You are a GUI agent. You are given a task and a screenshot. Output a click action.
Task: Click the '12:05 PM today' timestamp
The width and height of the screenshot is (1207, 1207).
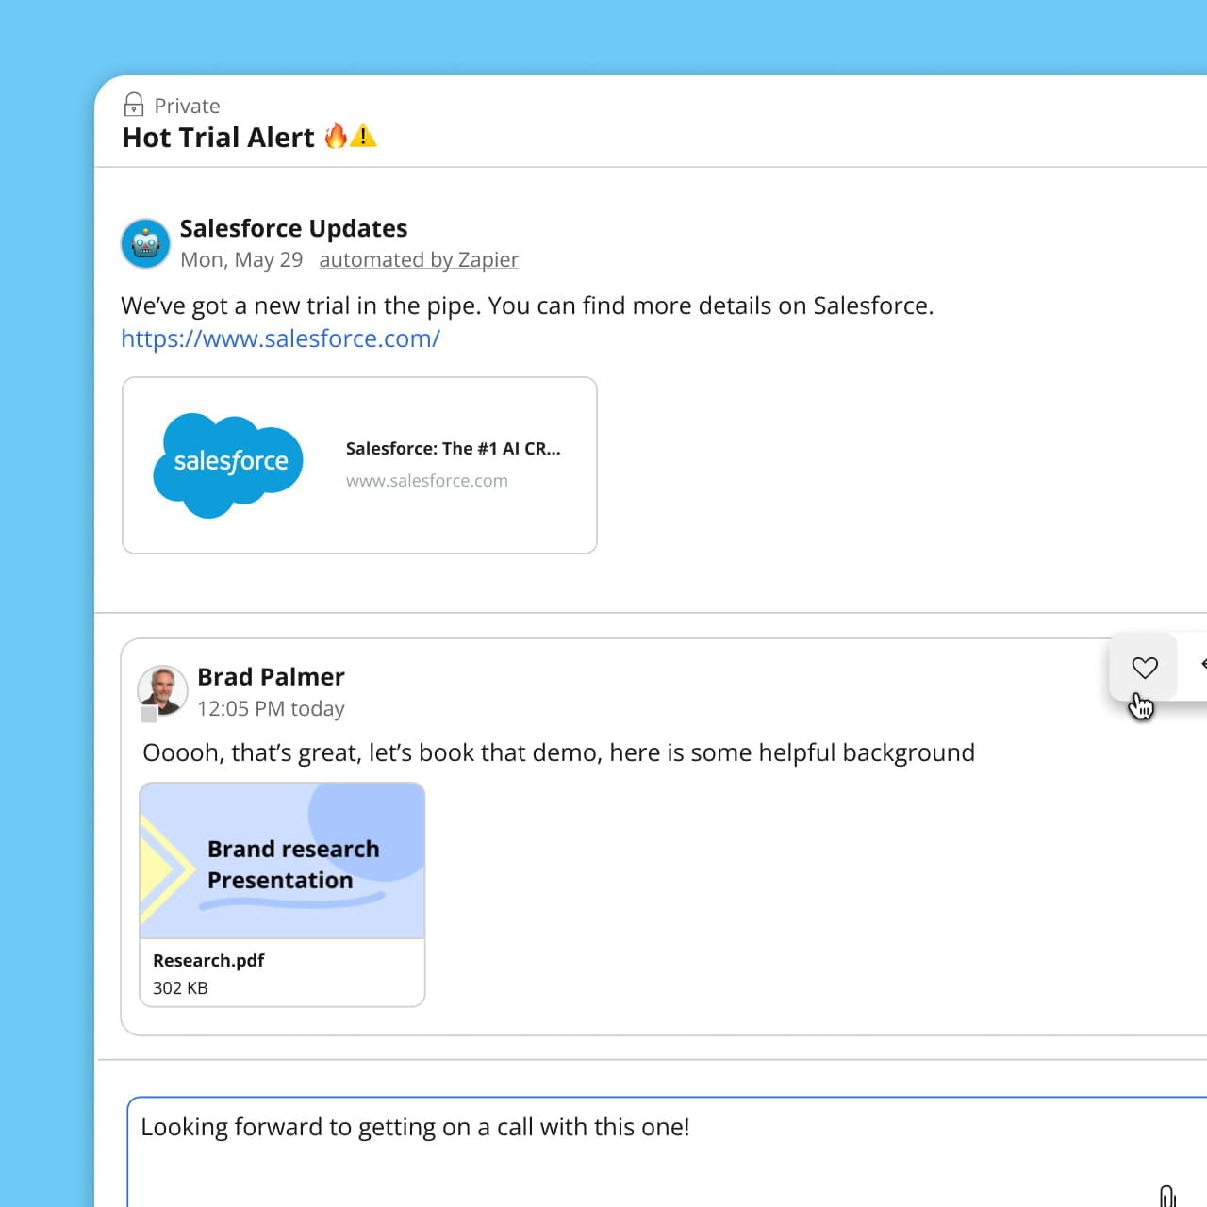pos(271,708)
